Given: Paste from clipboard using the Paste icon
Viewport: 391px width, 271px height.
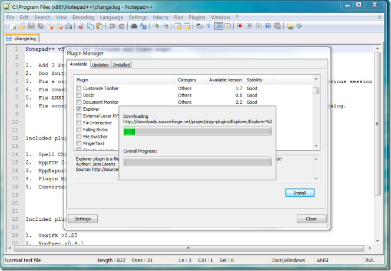Looking at the screenshot, I should click(x=100, y=26).
